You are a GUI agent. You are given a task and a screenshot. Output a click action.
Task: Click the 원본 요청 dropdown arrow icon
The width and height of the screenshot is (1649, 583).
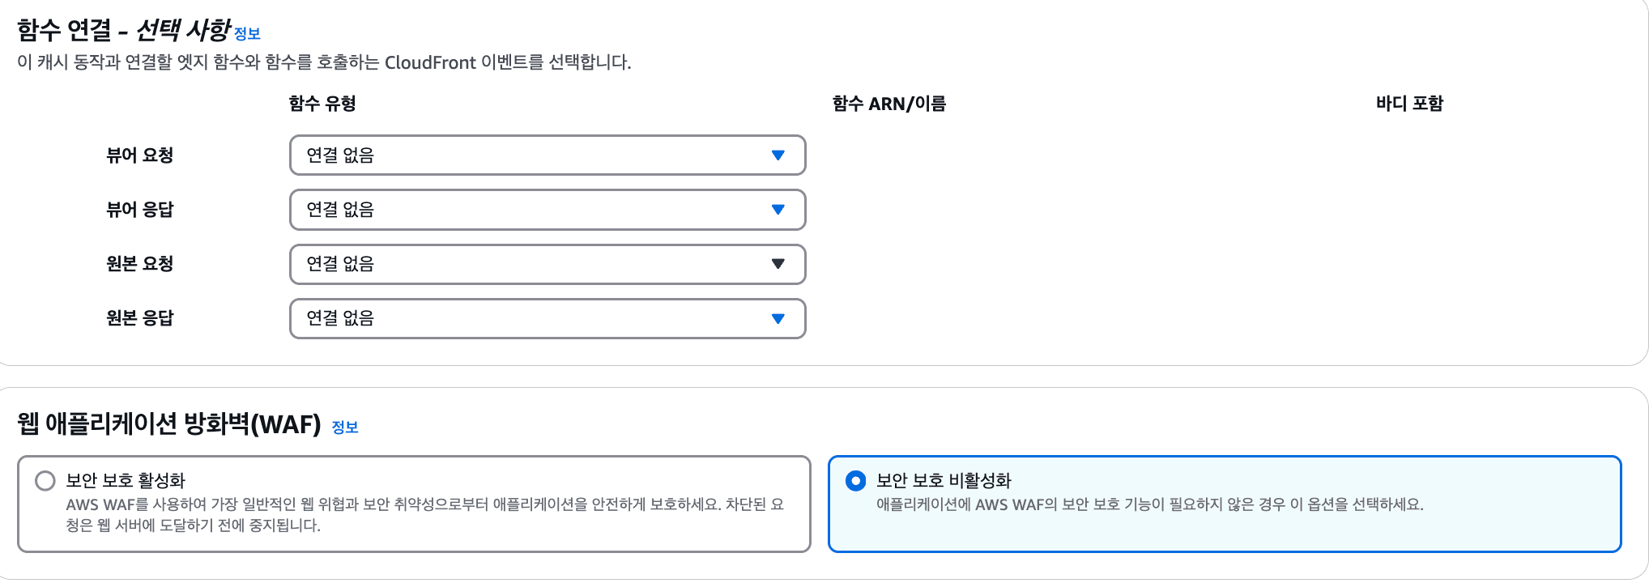pos(778,264)
